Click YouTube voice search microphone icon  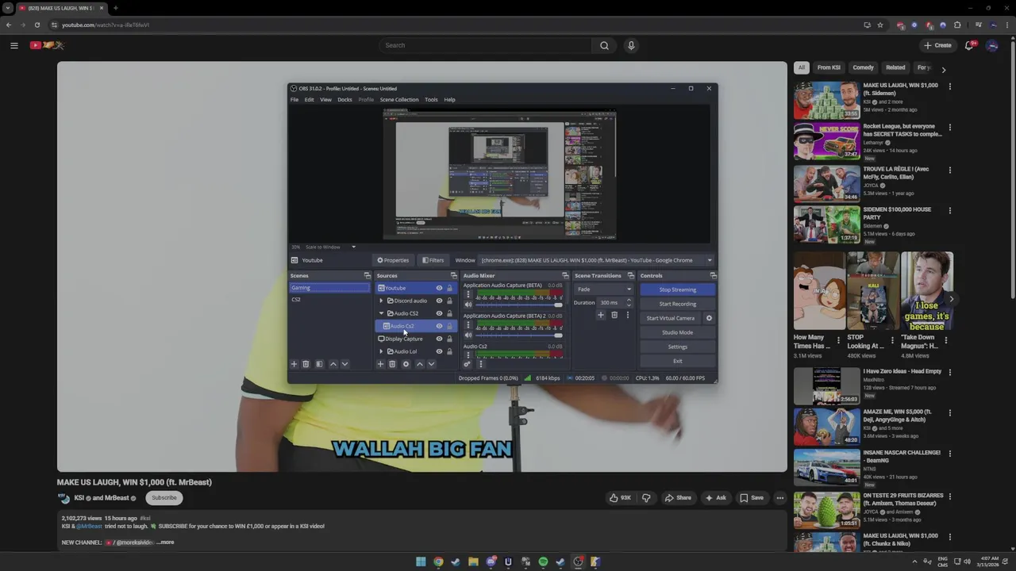click(x=631, y=45)
